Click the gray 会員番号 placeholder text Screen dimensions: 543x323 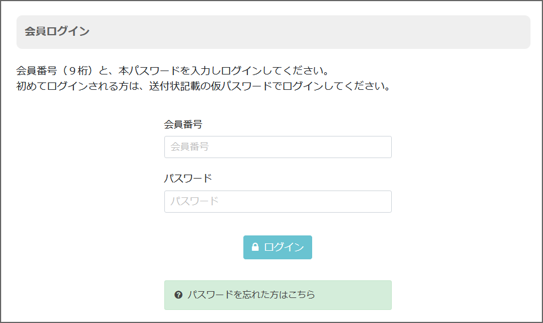189,147
